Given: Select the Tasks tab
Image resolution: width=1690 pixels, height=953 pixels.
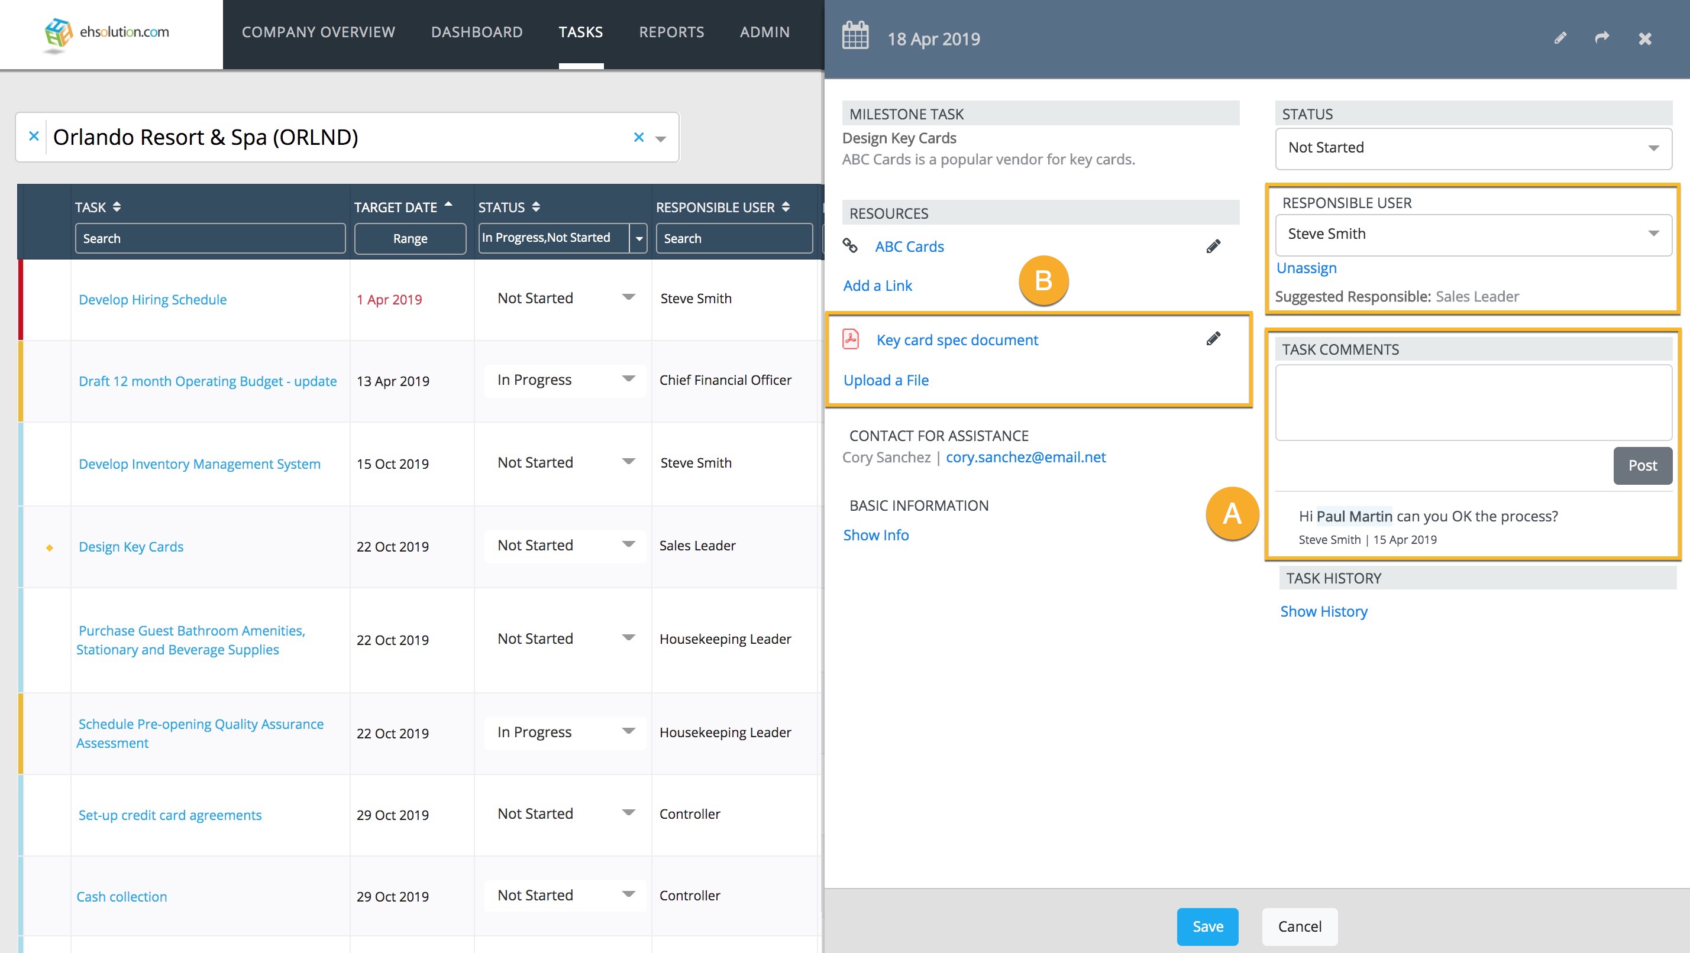Looking at the screenshot, I should point(581,32).
